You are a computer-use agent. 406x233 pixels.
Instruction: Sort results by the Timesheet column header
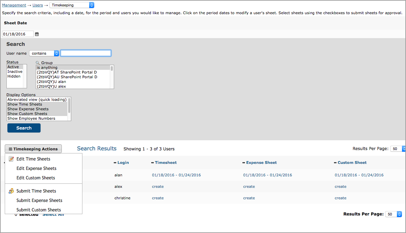166,163
